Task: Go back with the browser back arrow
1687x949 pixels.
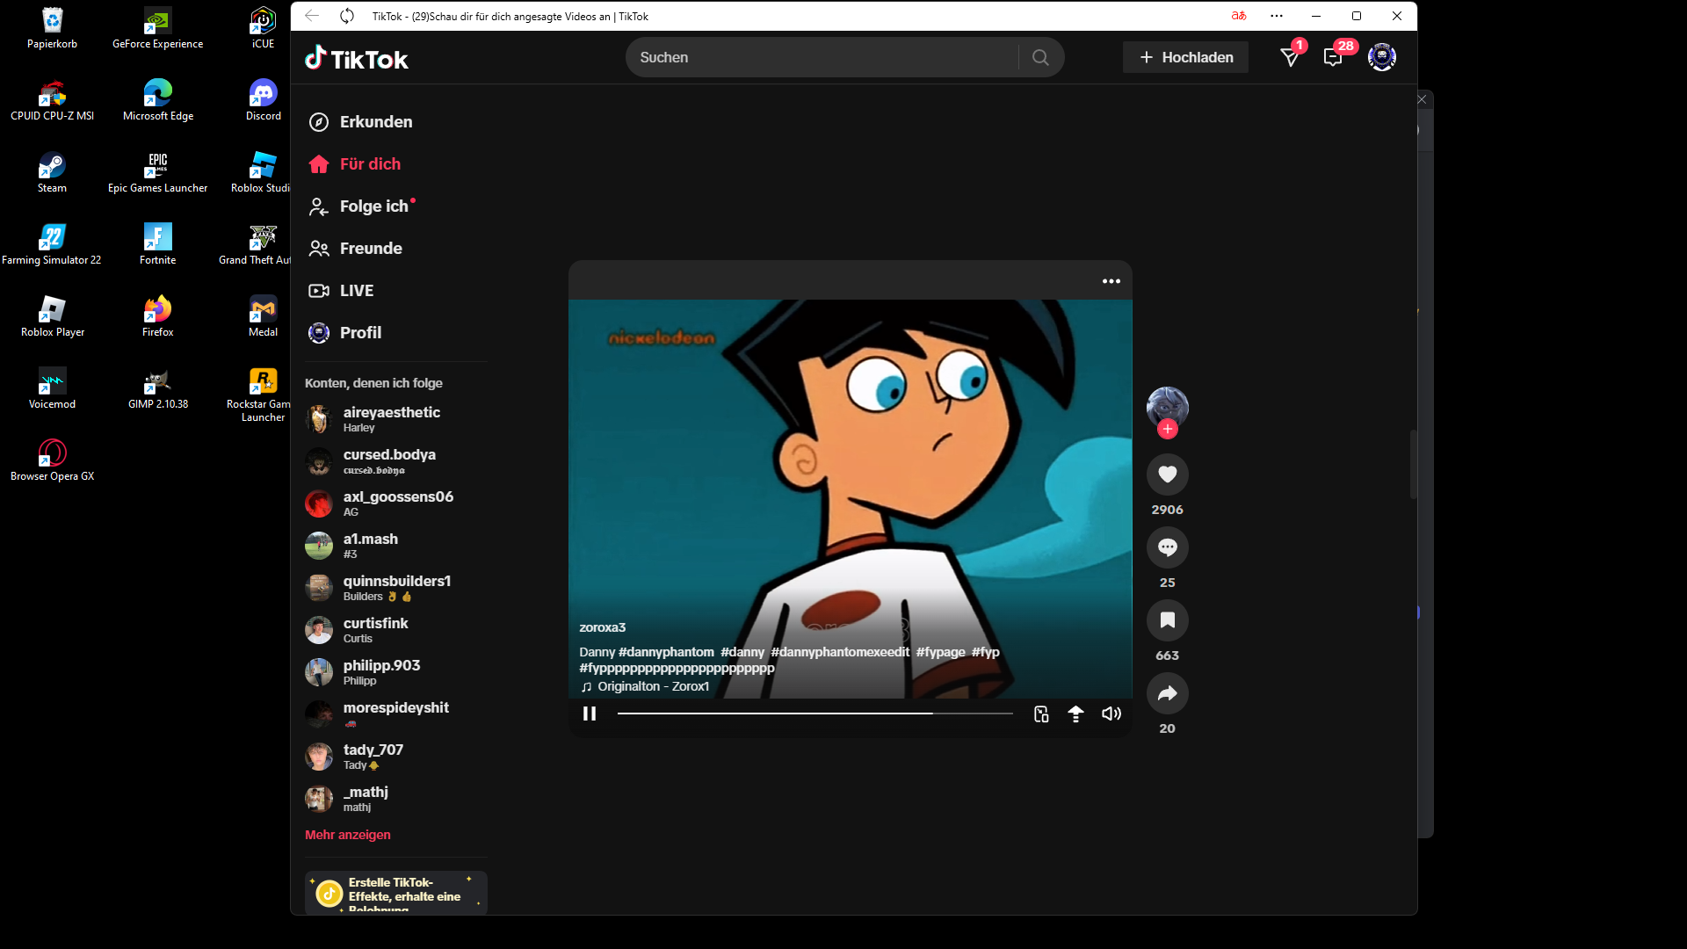Action: pos(312,16)
